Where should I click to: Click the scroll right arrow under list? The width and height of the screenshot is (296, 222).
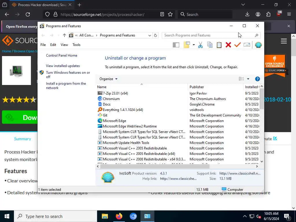[257, 166]
